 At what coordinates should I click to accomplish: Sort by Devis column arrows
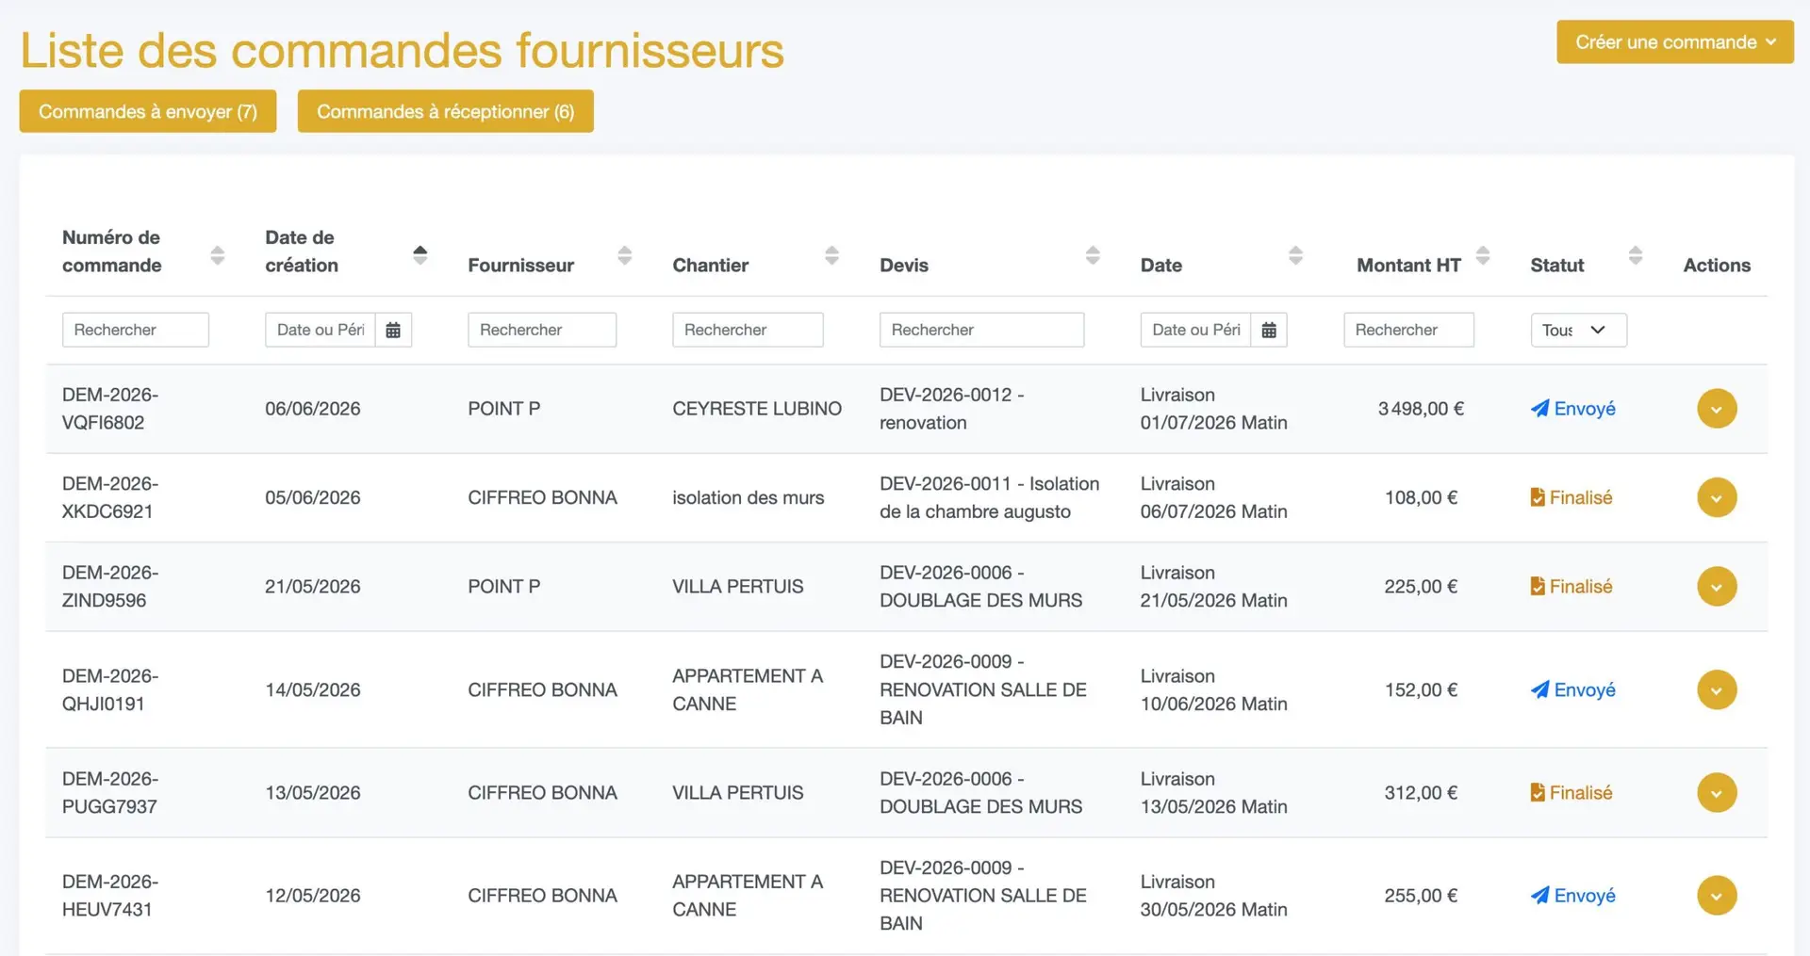pyautogui.click(x=1093, y=255)
